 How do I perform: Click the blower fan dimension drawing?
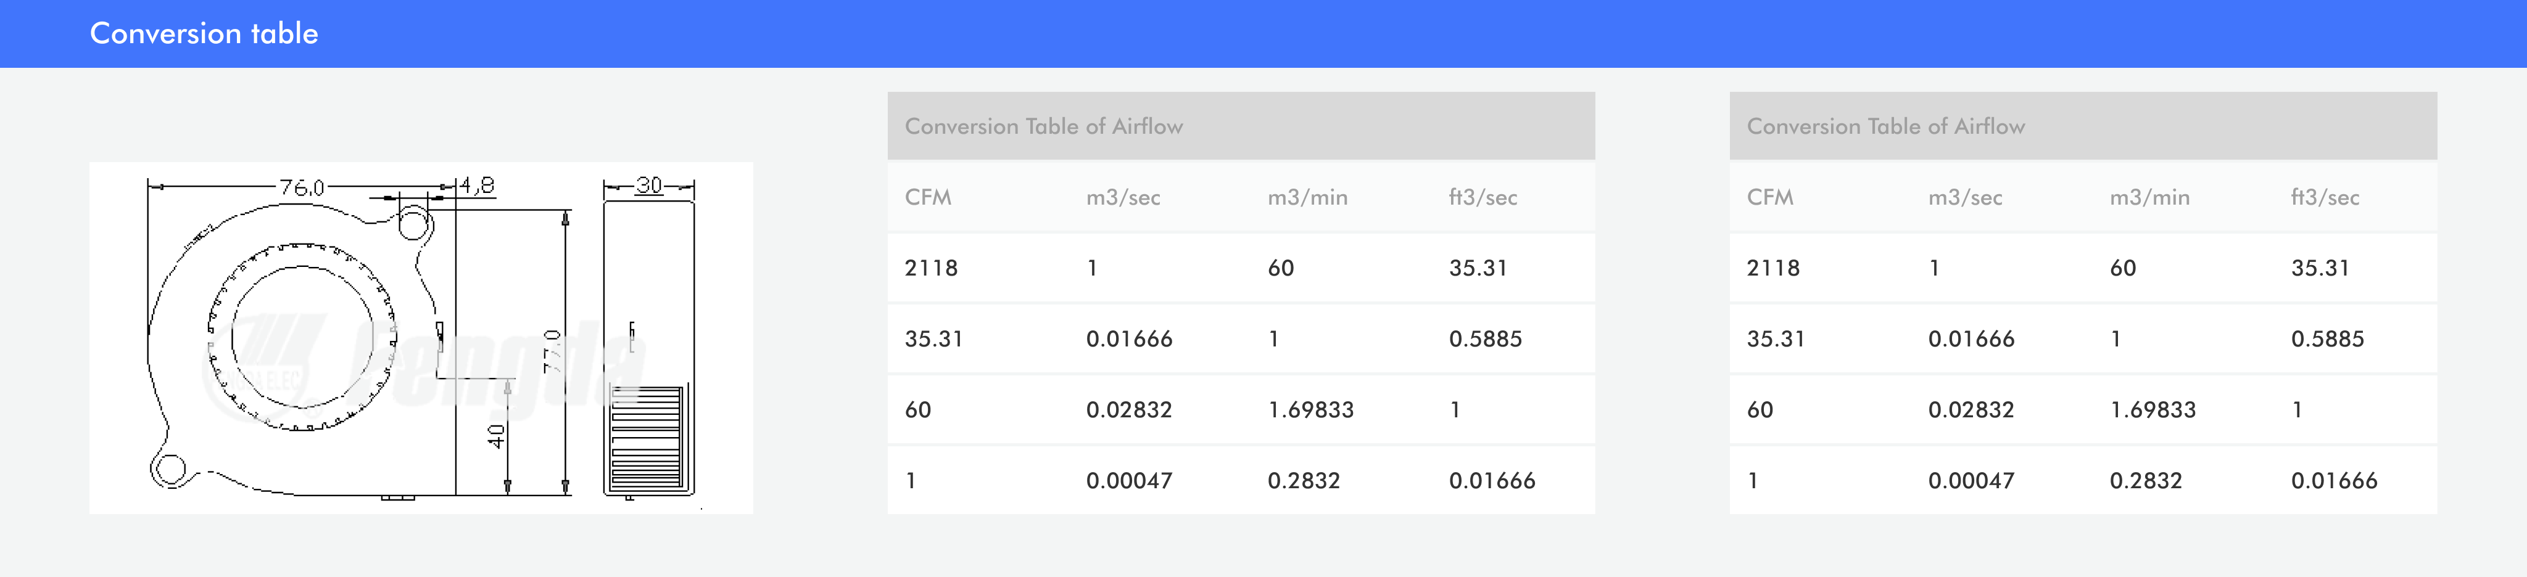click(420, 338)
